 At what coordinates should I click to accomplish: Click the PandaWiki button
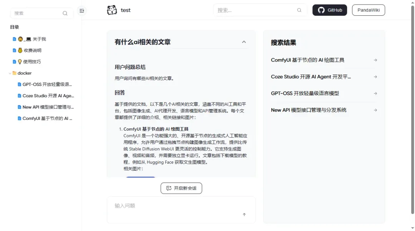click(x=369, y=10)
